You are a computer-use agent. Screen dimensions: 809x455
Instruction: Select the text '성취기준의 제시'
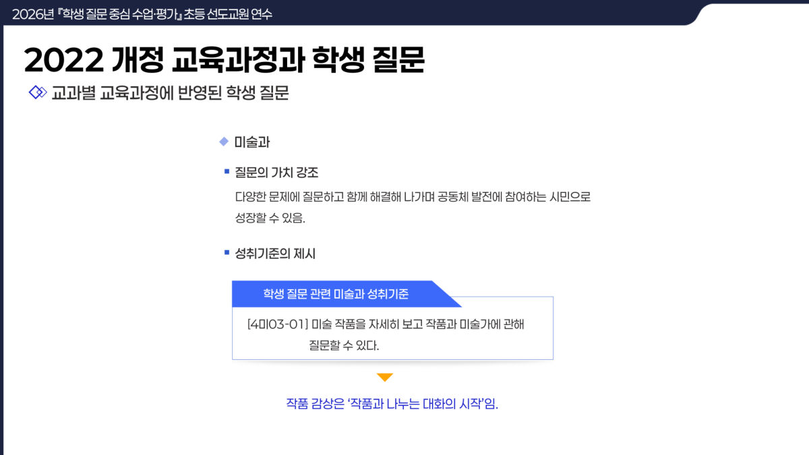point(275,253)
